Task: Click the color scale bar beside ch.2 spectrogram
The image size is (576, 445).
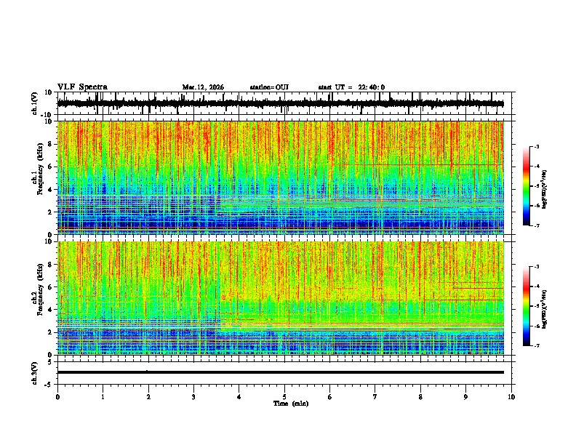Action: click(x=526, y=306)
